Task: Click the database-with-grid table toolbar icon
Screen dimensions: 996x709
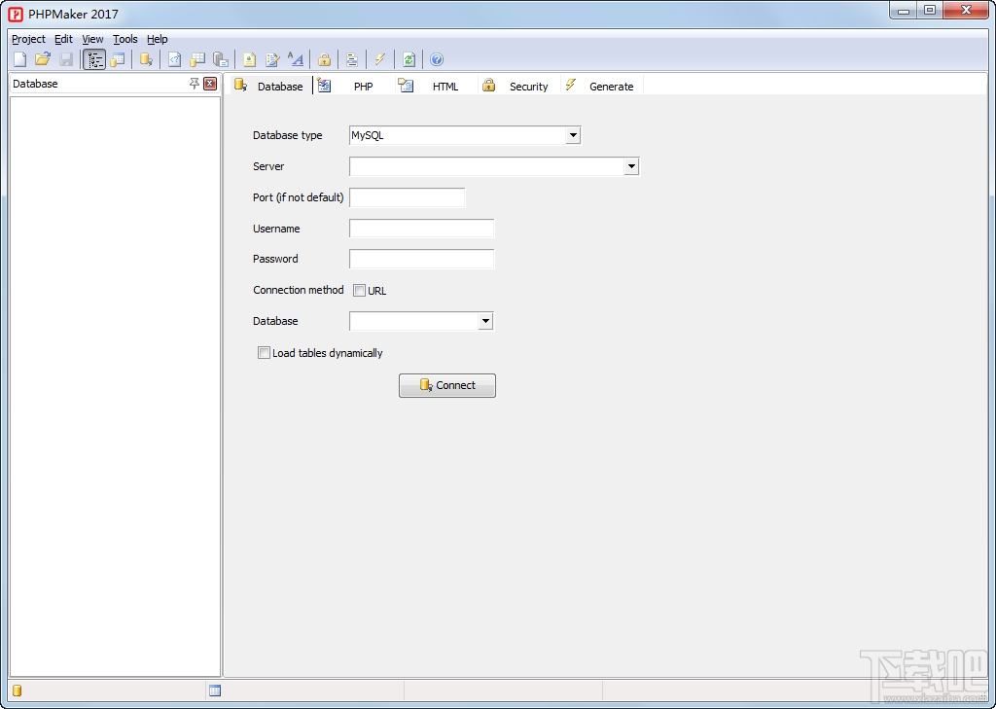Action: click(197, 59)
